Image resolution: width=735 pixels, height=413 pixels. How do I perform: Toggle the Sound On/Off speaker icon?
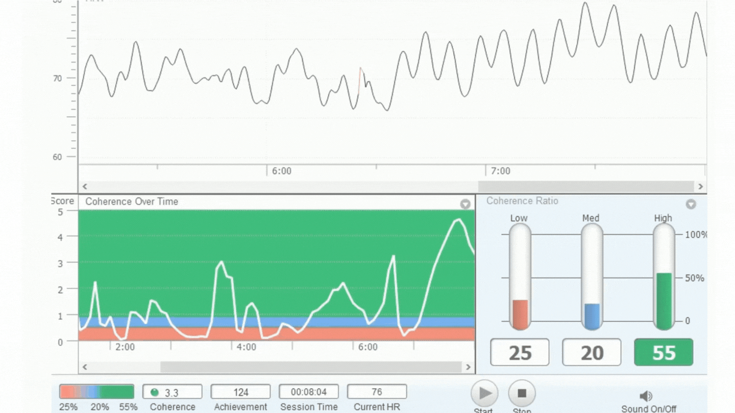pos(646,396)
